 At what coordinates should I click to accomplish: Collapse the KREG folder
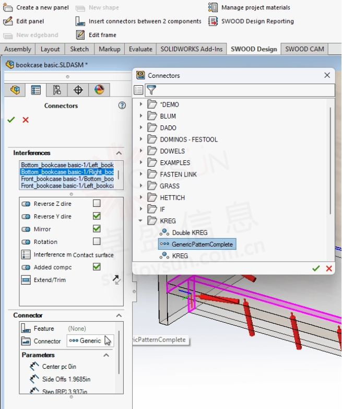point(140,220)
